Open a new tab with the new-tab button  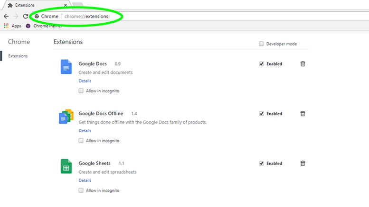pyautogui.click(x=78, y=4)
